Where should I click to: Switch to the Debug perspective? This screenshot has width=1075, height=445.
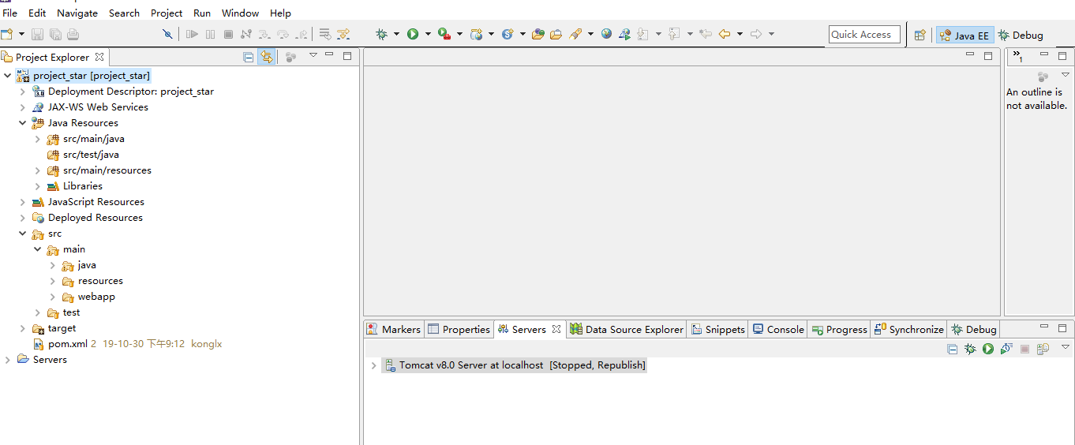[x=1021, y=36]
